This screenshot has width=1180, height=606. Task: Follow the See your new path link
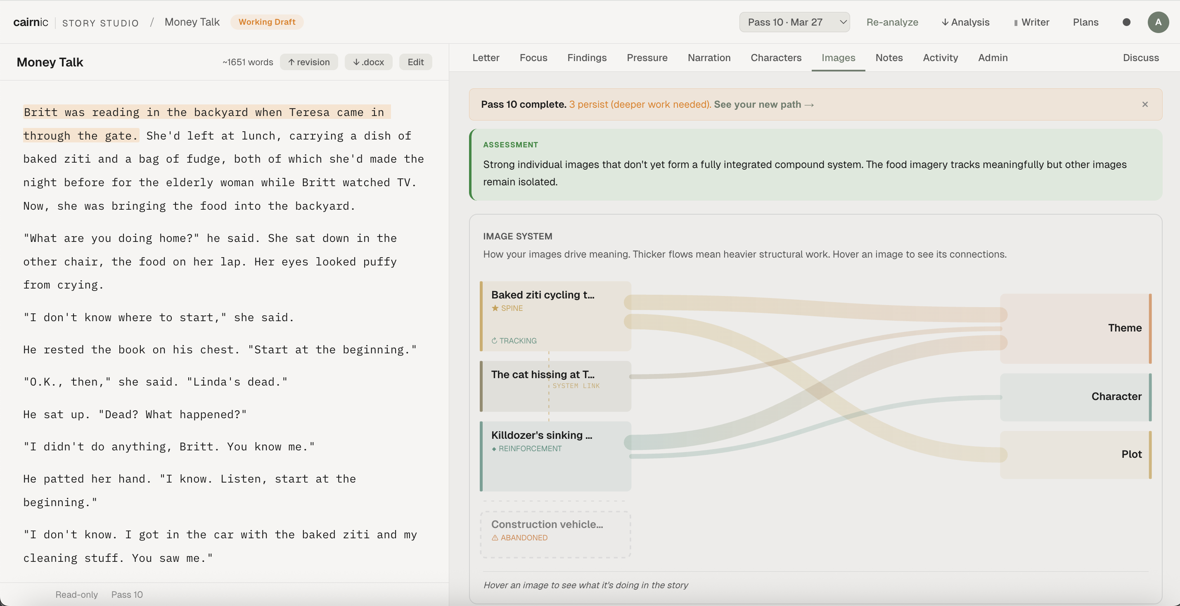(x=763, y=104)
